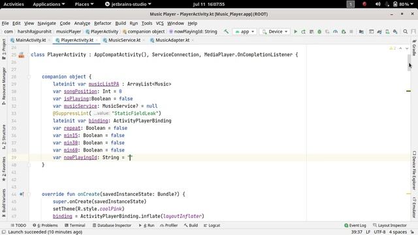
Task: Open the File menu
Action: click(x=5, y=23)
